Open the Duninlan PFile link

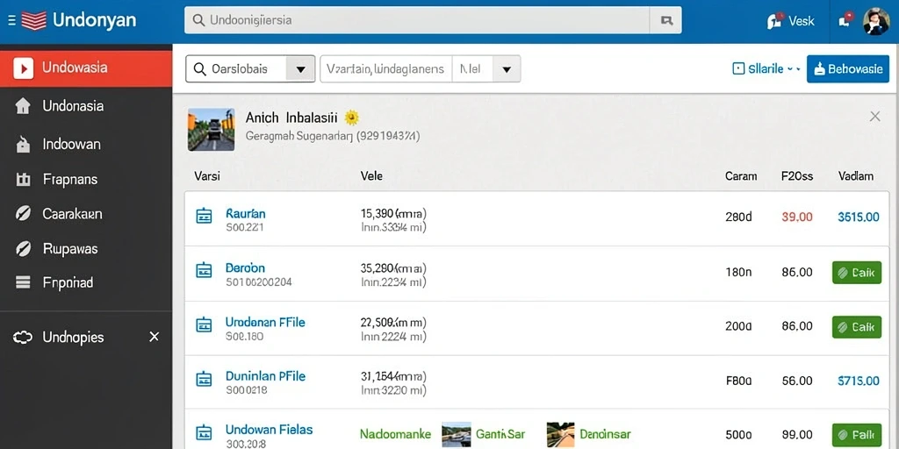265,376
